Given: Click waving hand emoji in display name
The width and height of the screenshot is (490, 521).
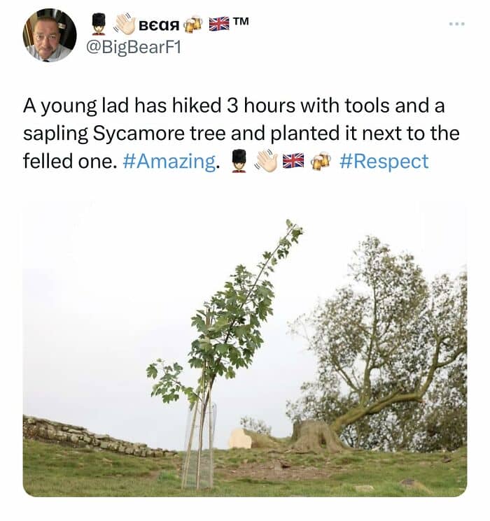Looking at the screenshot, I should coord(125,24).
